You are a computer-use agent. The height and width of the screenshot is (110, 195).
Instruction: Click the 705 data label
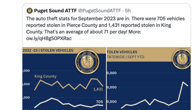(99, 102)
